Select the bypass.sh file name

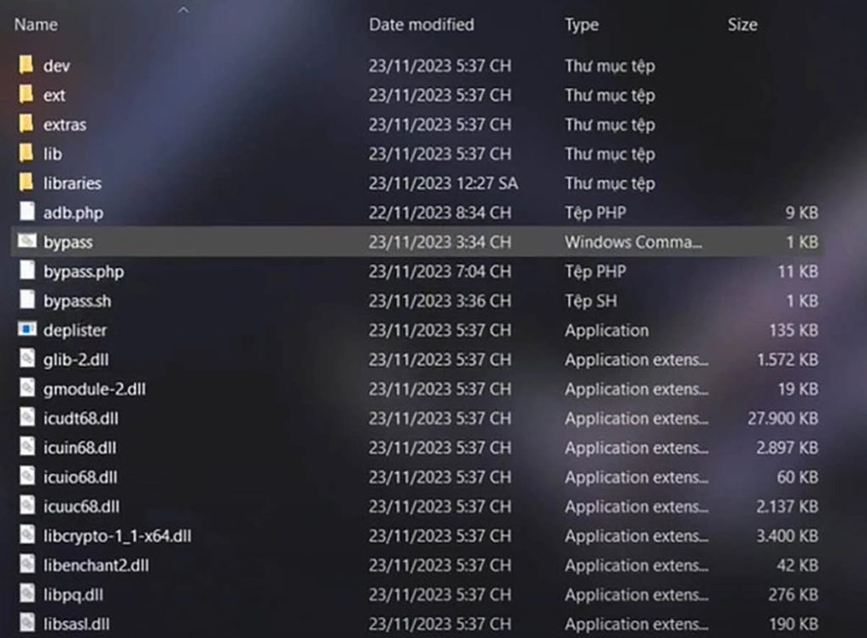(x=77, y=300)
